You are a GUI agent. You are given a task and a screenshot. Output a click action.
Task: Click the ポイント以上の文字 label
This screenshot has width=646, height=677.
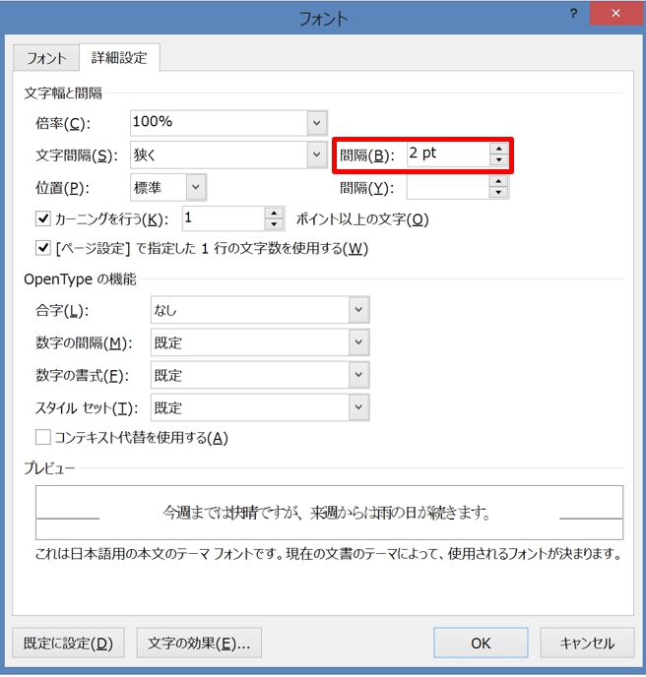362,219
